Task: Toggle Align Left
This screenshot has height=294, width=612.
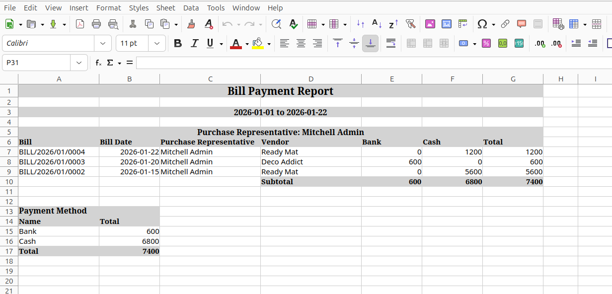Action: [x=284, y=43]
